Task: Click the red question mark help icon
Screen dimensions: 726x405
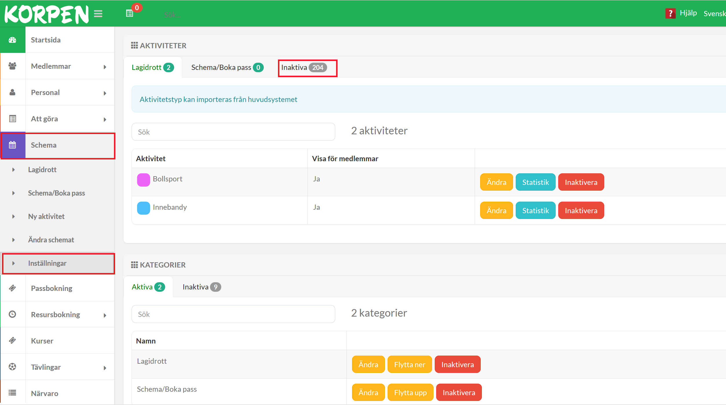Action: [670, 13]
